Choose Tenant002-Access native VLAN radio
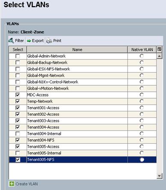The image size is (166, 190). click(x=142, y=114)
